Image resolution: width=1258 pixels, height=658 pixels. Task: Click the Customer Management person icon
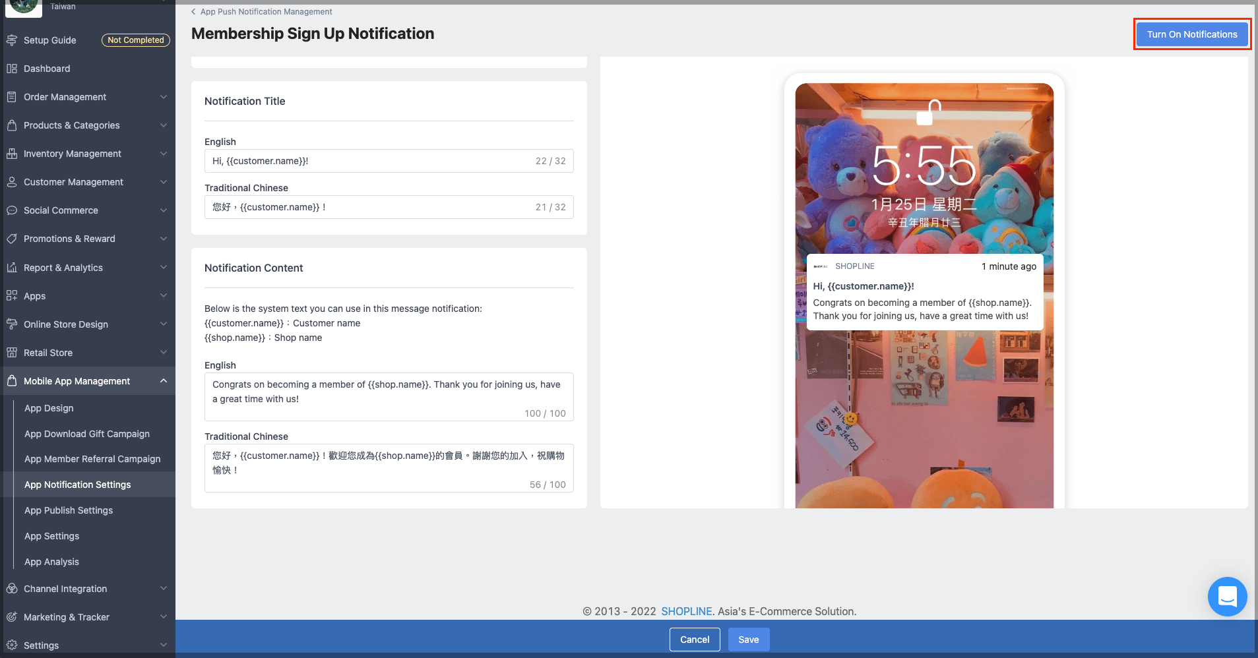coord(12,182)
